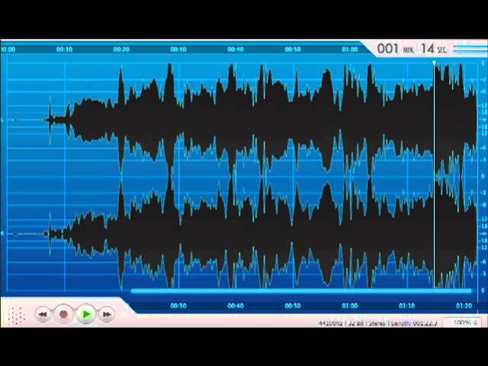Image resolution: width=488 pixels, height=366 pixels.
Task: Fast forward using the double-right-arrow button
Action: coord(107,315)
